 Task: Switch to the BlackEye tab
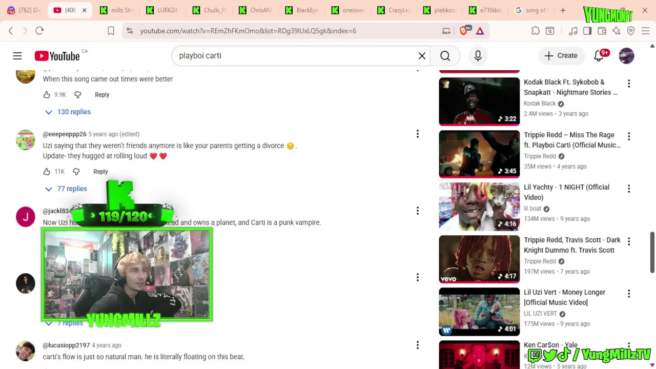(x=301, y=10)
